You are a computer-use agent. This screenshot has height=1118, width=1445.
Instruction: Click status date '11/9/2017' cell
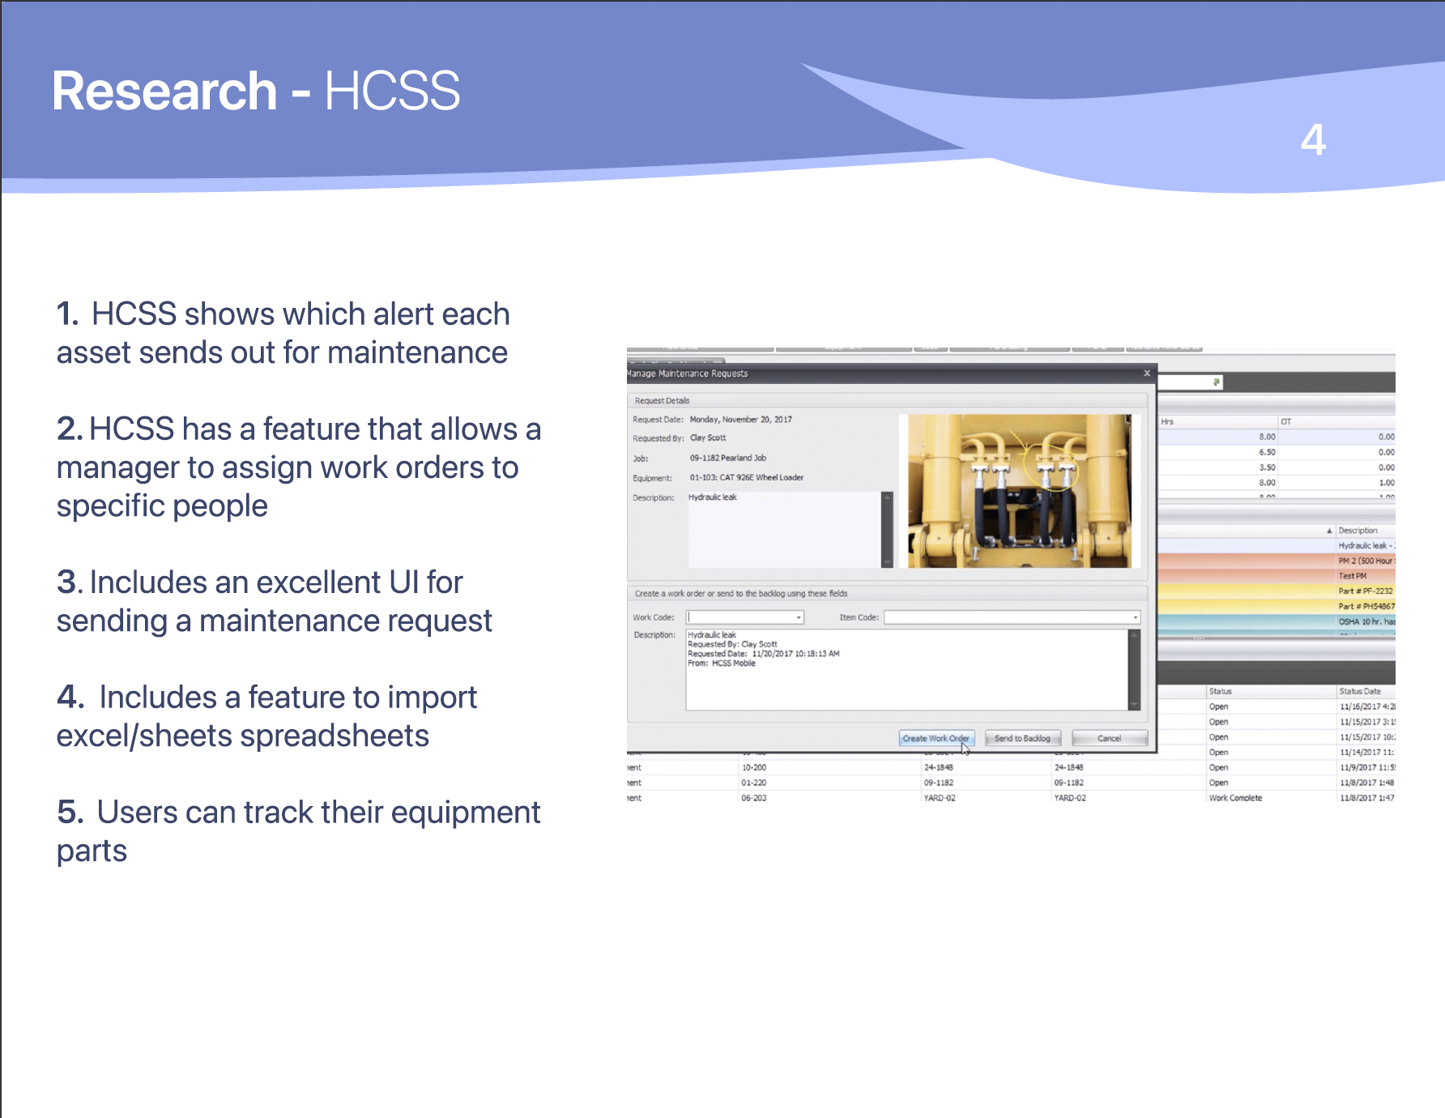tap(1366, 767)
